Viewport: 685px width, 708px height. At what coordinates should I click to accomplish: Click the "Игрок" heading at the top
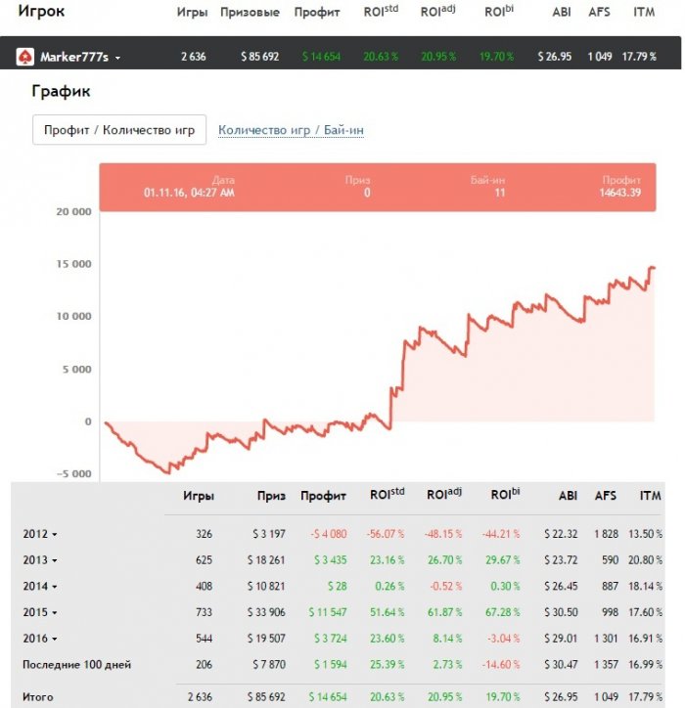click(x=42, y=12)
